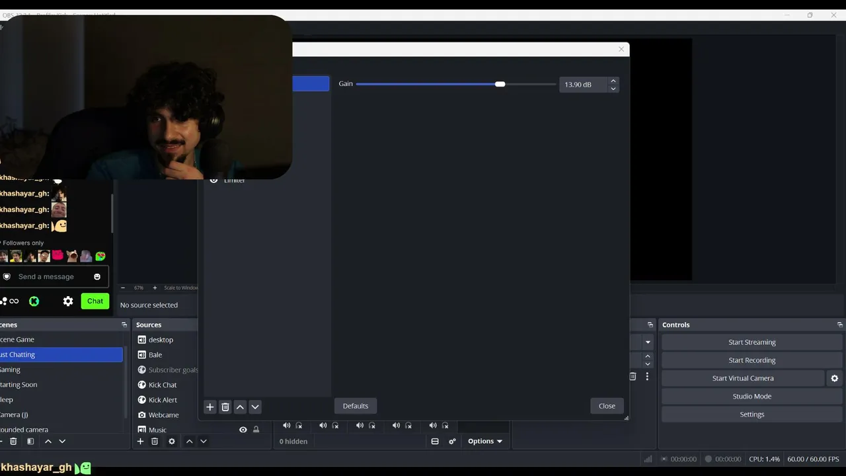Remove the selected scene with trash icon
846x476 pixels.
coord(13,441)
